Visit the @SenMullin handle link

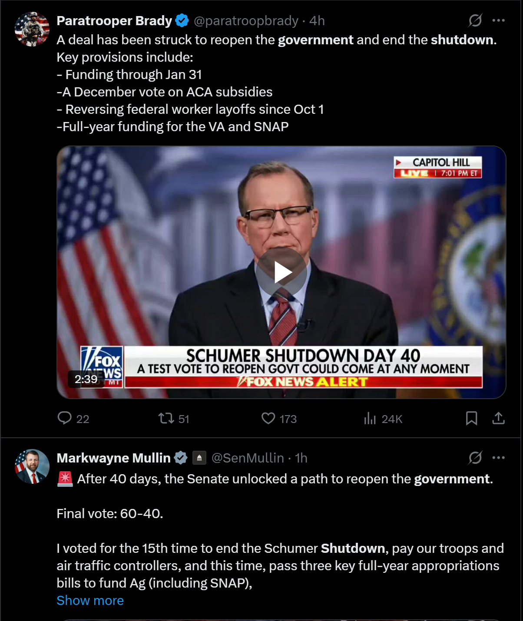248,458
